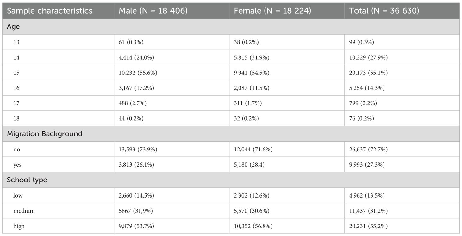Click total age 16 cell '5,254 (14.3%)'
Viewport: 462px width, 236px height.
click(367, 88)
